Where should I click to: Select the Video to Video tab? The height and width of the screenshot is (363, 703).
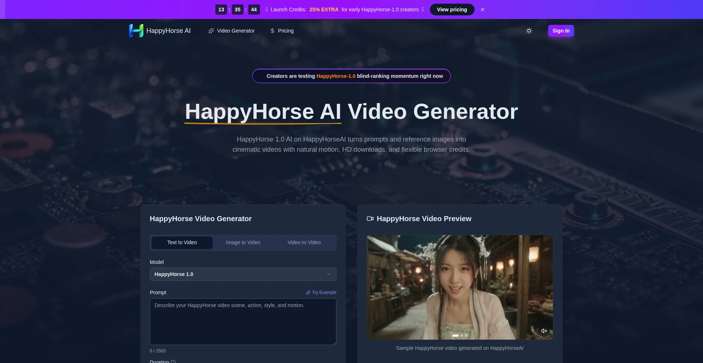304,242
